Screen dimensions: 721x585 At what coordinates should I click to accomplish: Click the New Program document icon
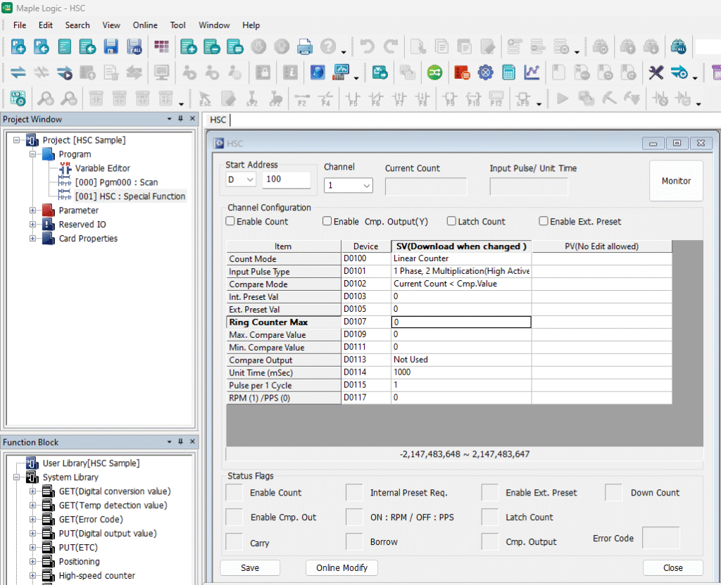pyautogui.click(x=64, y=46)
